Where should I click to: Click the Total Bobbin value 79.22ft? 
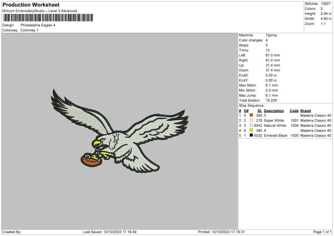click(271, 101)
